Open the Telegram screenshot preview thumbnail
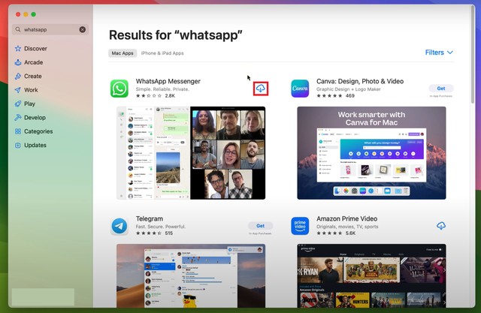The width and height of the screenshot is (481, 313). tap(191, 275)
